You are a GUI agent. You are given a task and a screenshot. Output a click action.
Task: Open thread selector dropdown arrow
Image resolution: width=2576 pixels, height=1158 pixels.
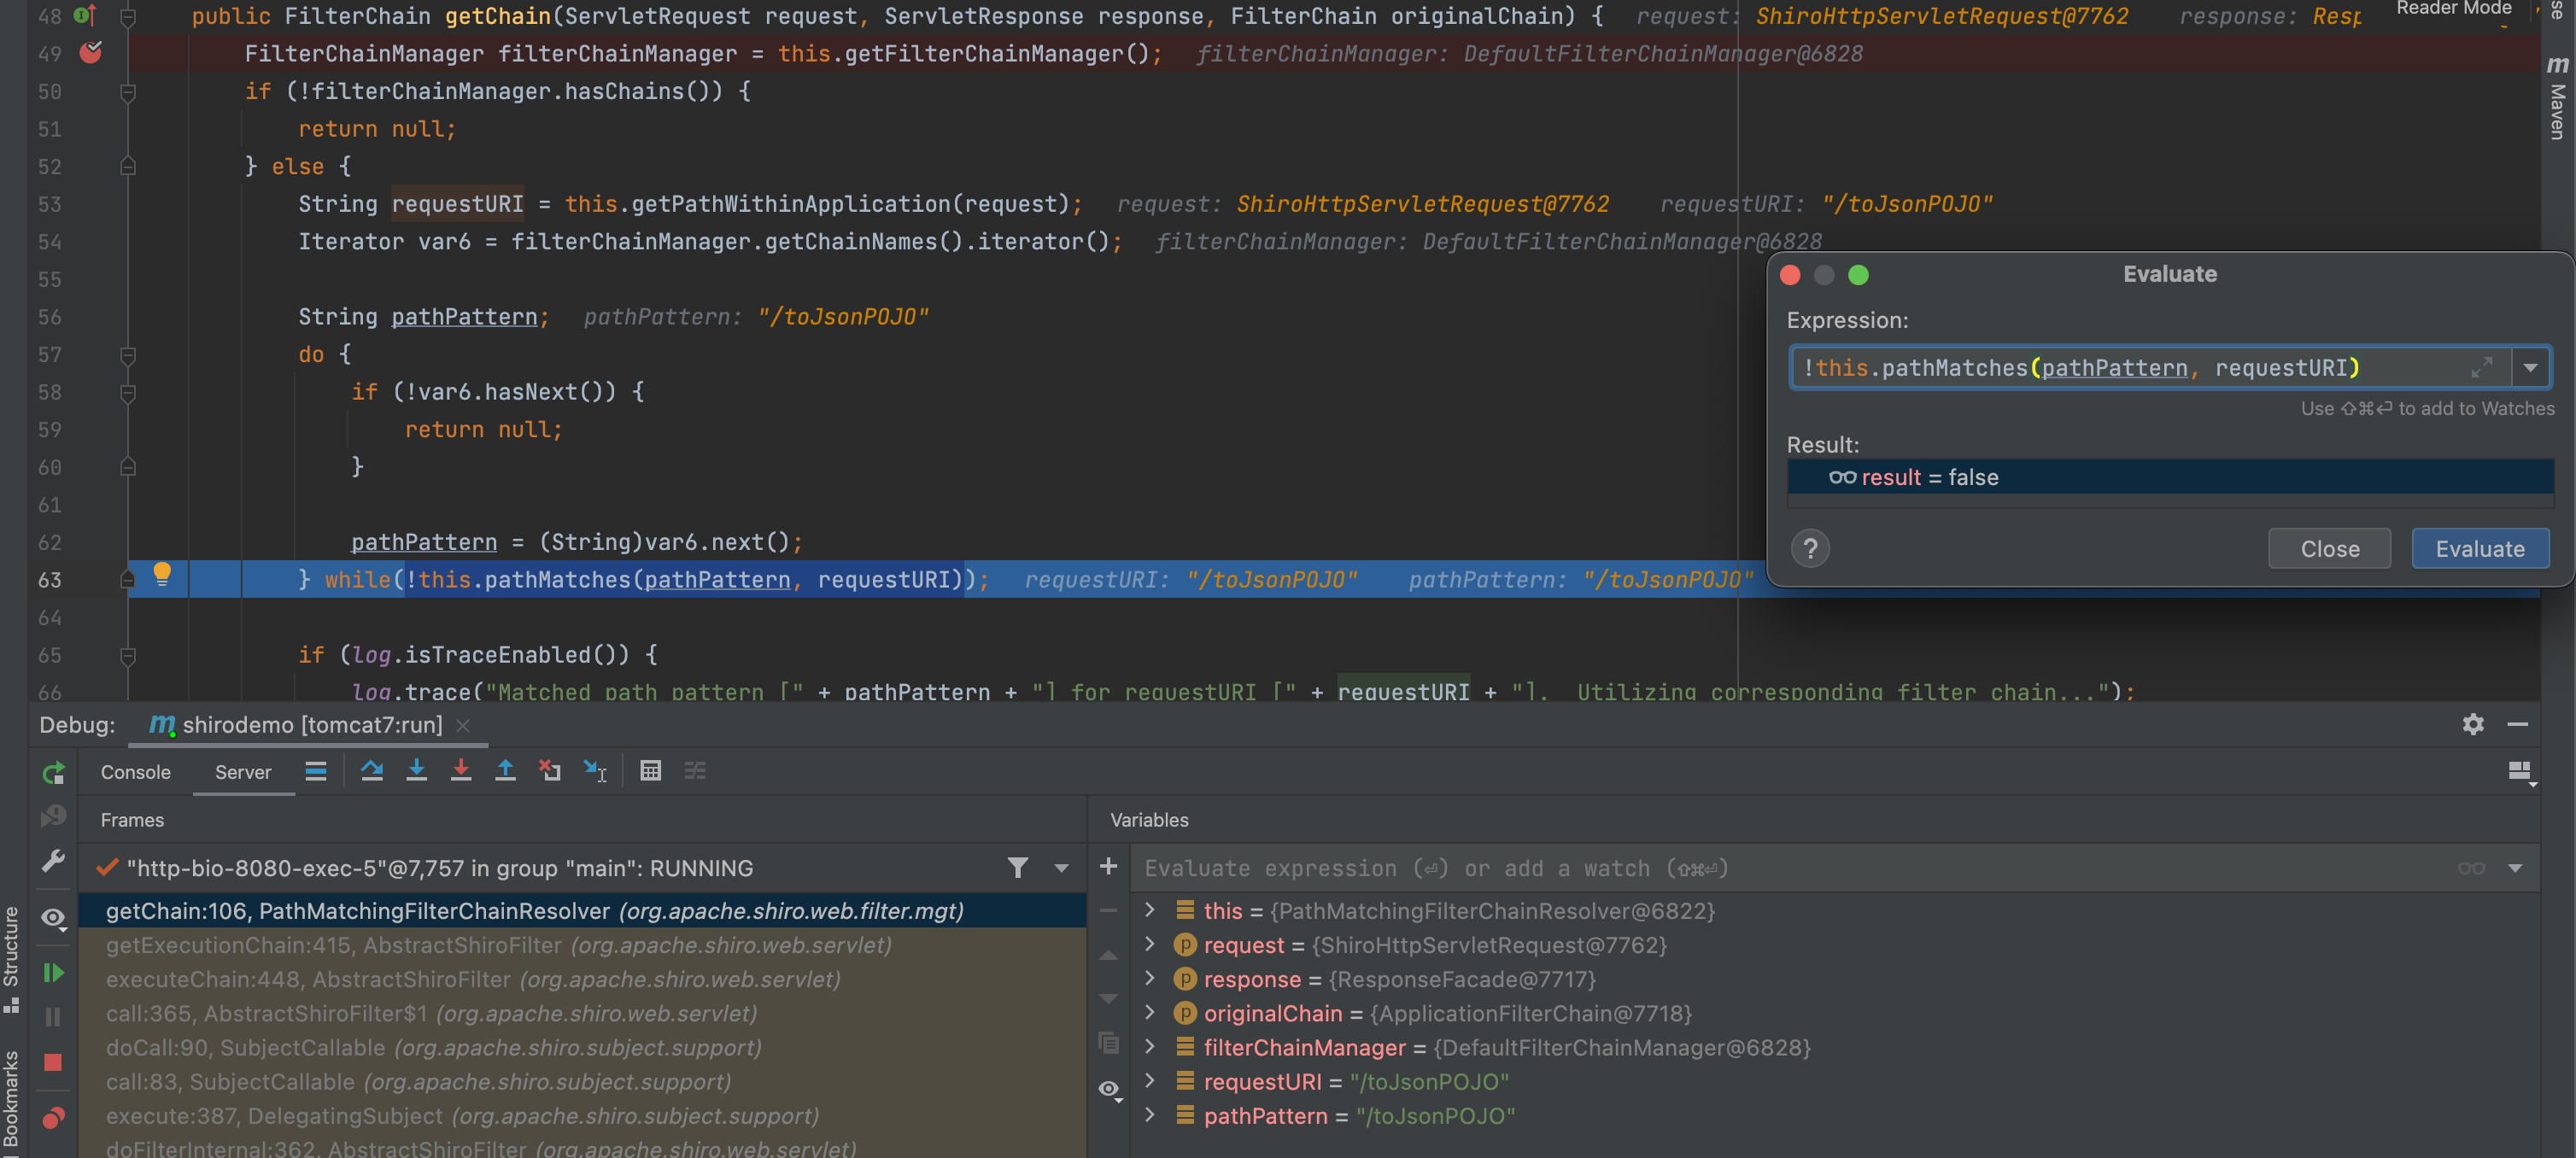pos(1061,868)
